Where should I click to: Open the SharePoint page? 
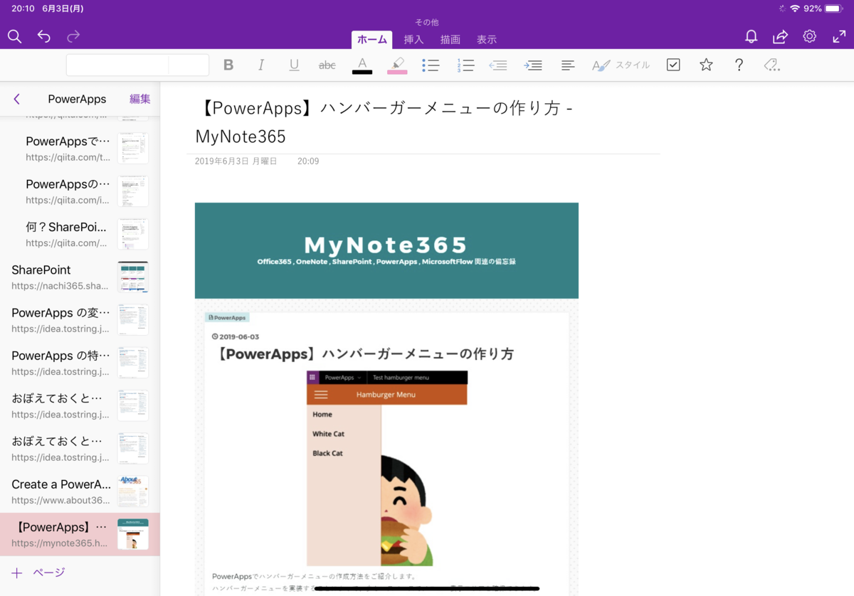click(80, 277)
